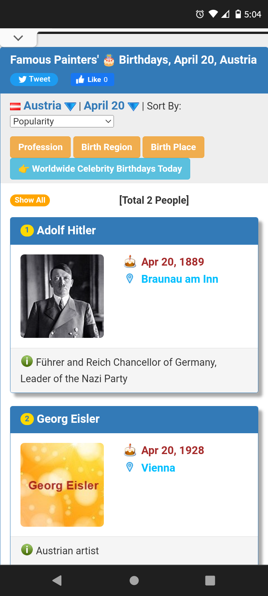Tap the location pin beside Braunau am Inn
Viewport: 268px width, 596px height.
click(x=130, y=279)
